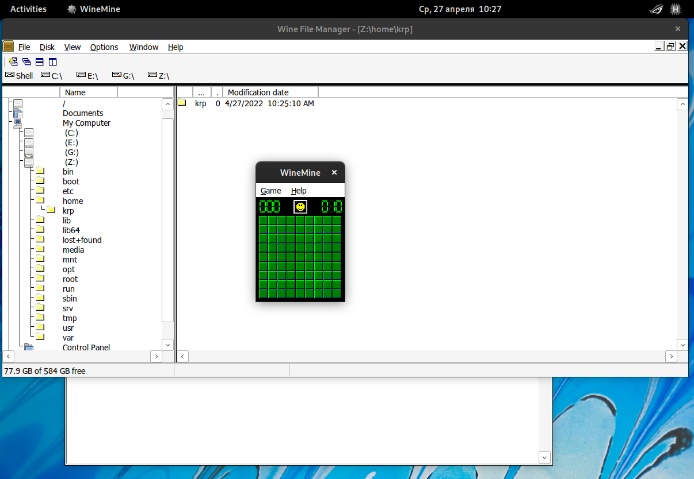Click the krp entry's modification date
694x479 pixels.
click(x=269, y=103)
